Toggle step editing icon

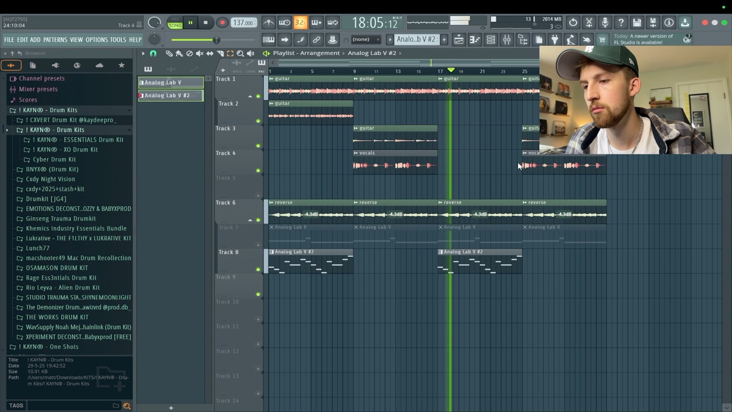pyautogui.click(x=300, y=39)
